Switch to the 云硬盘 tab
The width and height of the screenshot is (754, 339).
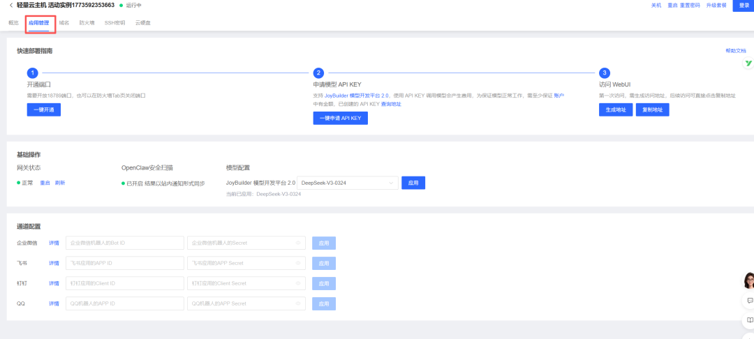click(143, 22)
